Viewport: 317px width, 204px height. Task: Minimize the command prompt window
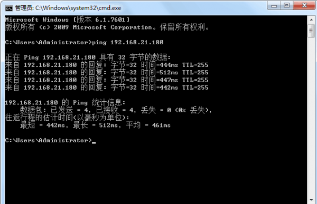(x=274, y=5)
